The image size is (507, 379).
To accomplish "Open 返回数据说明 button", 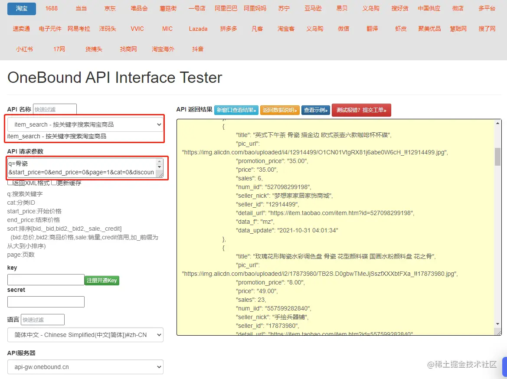I will point(280,110).
